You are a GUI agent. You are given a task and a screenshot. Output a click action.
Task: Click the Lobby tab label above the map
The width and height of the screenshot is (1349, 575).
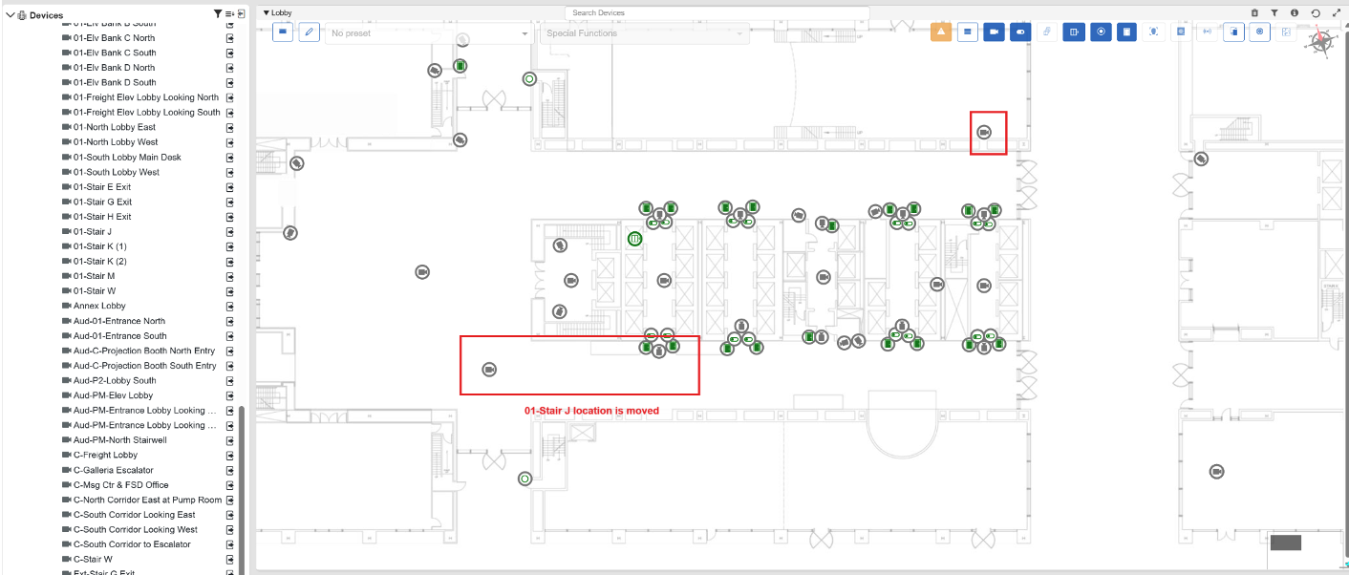279,12
